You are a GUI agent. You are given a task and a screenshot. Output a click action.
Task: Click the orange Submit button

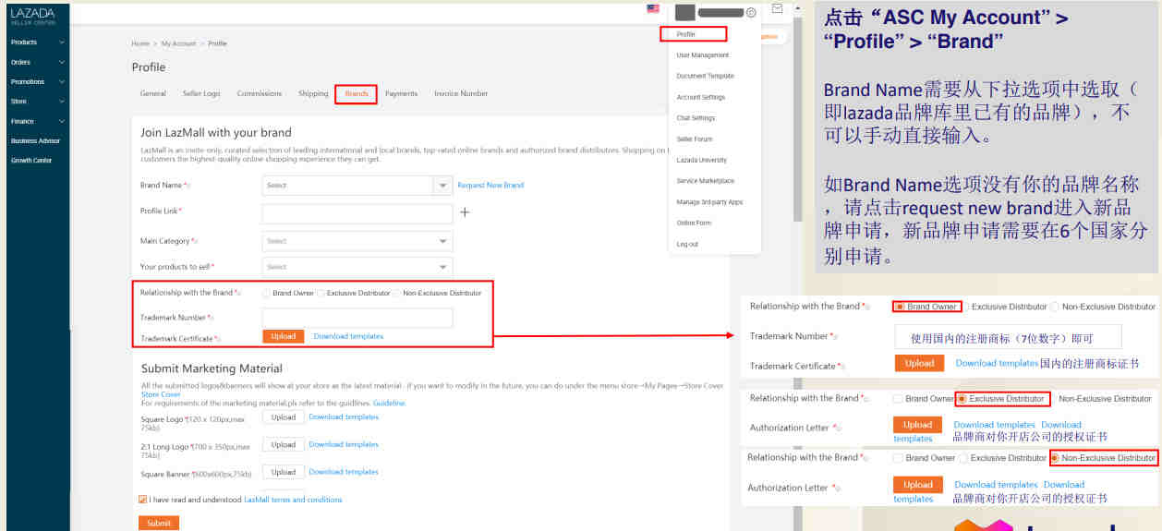pos(159,524)
